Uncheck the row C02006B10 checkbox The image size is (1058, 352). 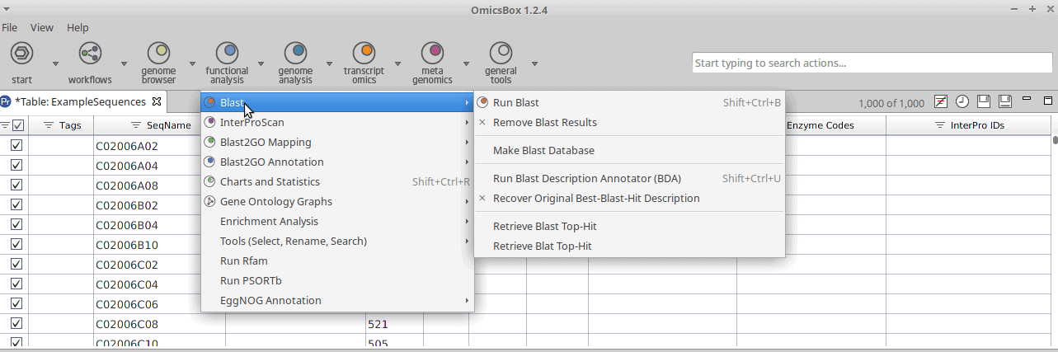16,244
